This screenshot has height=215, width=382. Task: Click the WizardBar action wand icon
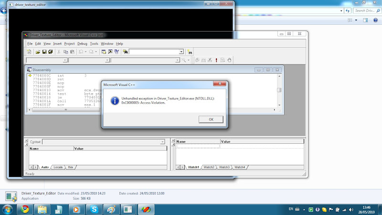pyautogui.click(x=183, y=60)
